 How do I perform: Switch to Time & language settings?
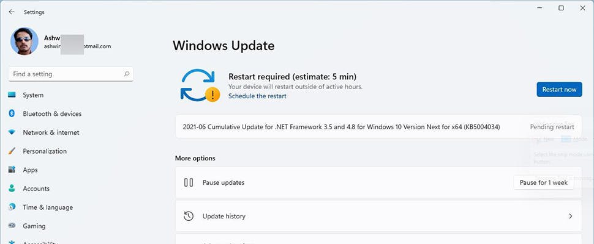click(x=48, y=207)
